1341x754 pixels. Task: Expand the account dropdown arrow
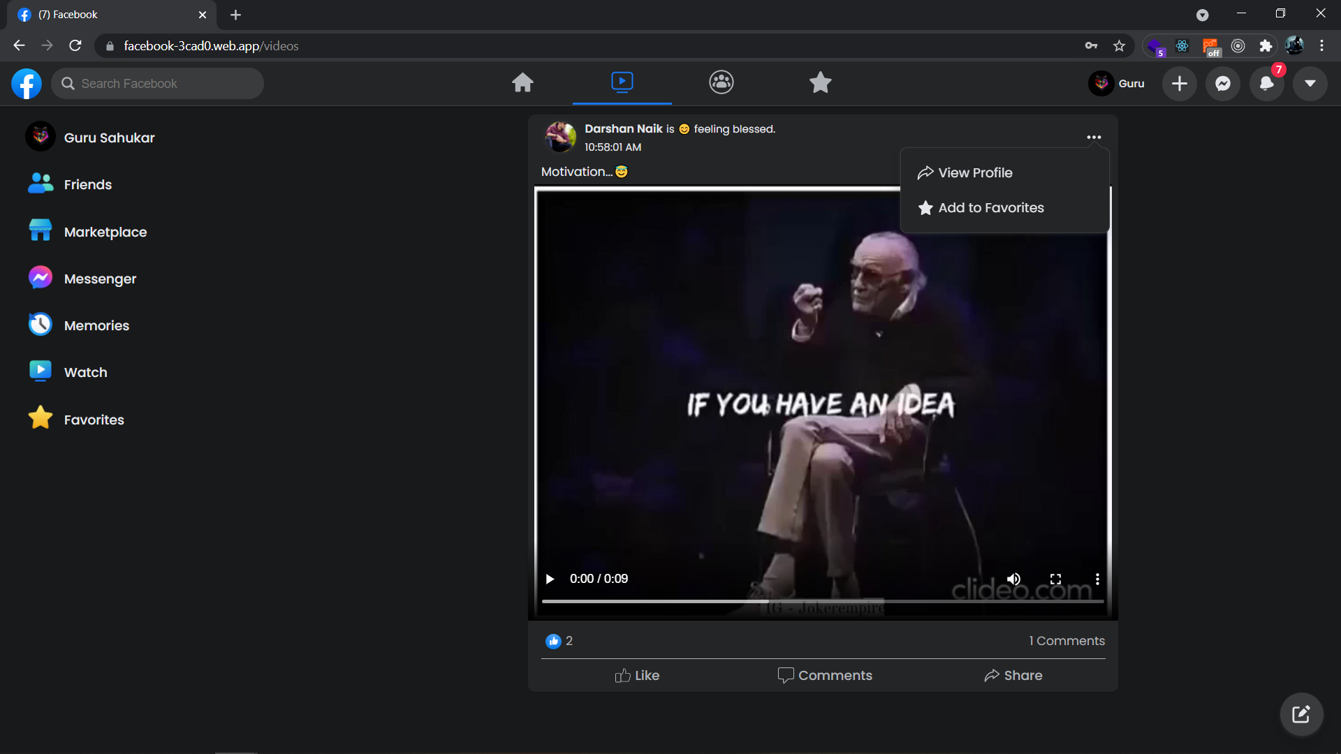[x=1310, y=84]
